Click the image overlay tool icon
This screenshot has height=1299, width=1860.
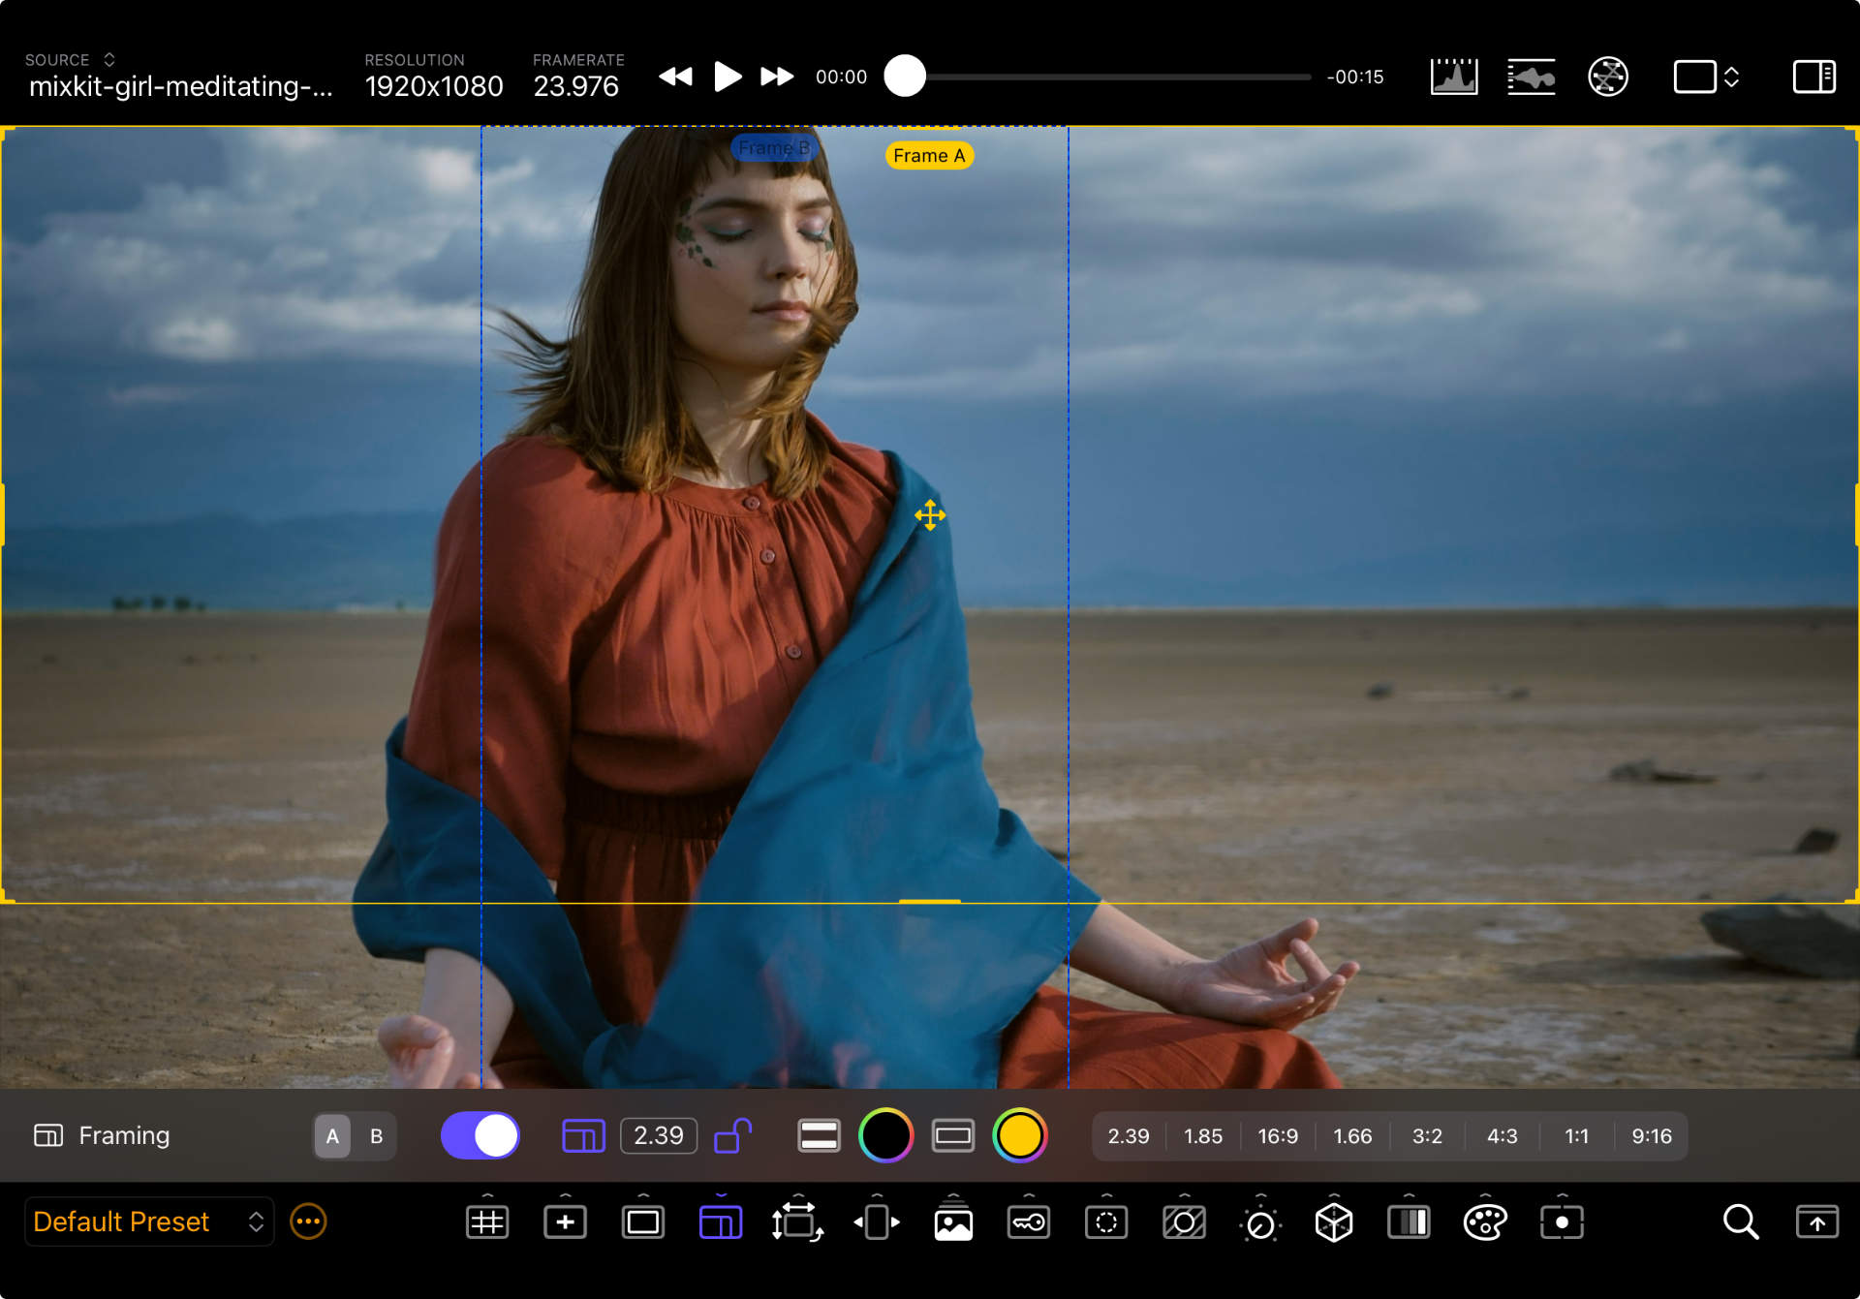[953, 1222]
